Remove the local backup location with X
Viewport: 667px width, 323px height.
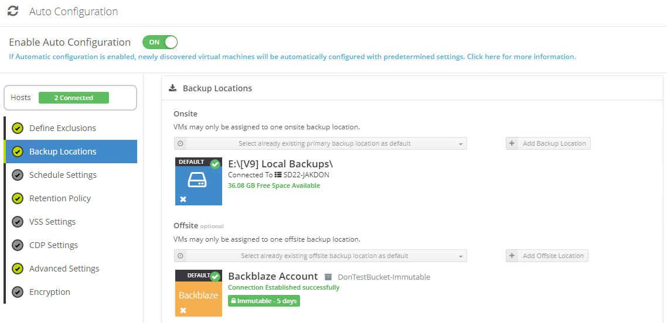tap(183, 199)
